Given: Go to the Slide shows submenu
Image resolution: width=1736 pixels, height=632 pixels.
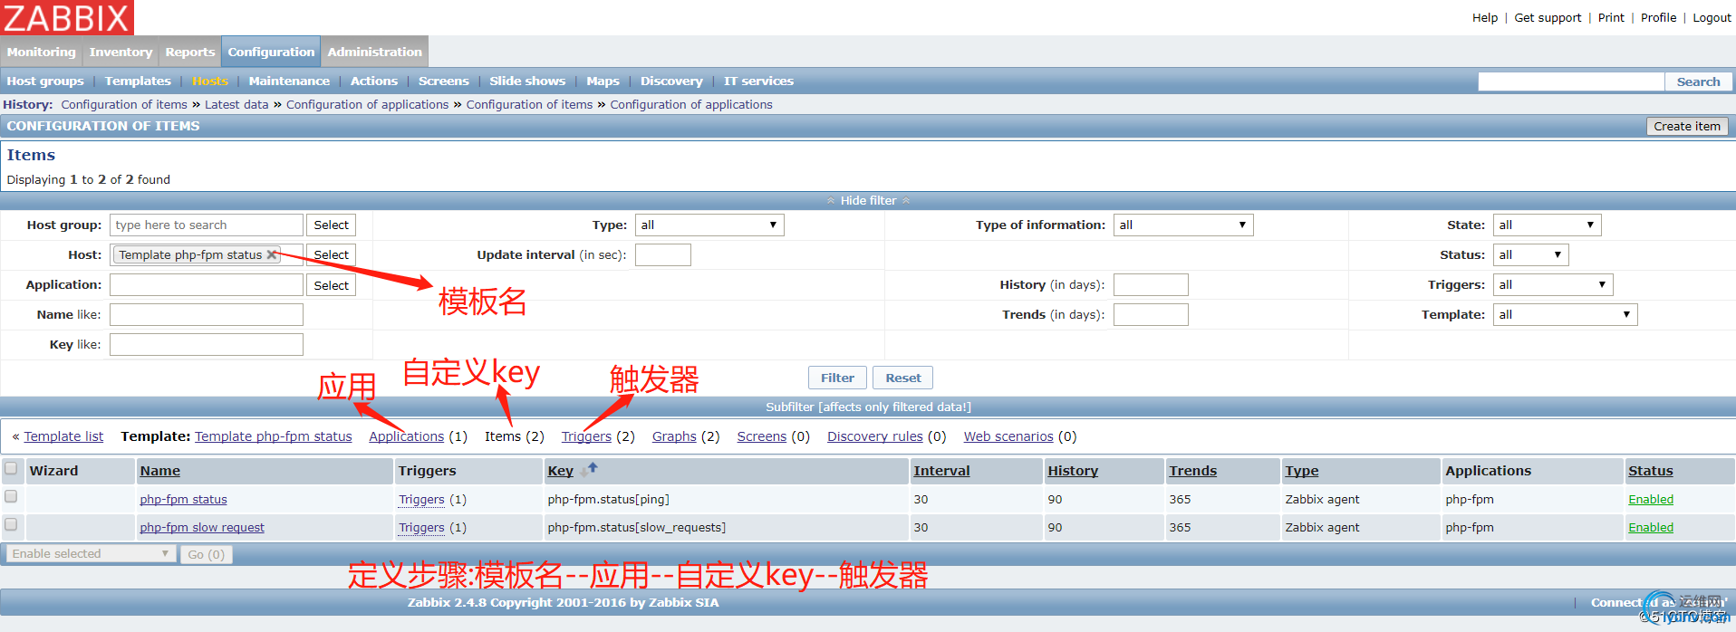Looking at the screenshot, I should click(527, 81).
